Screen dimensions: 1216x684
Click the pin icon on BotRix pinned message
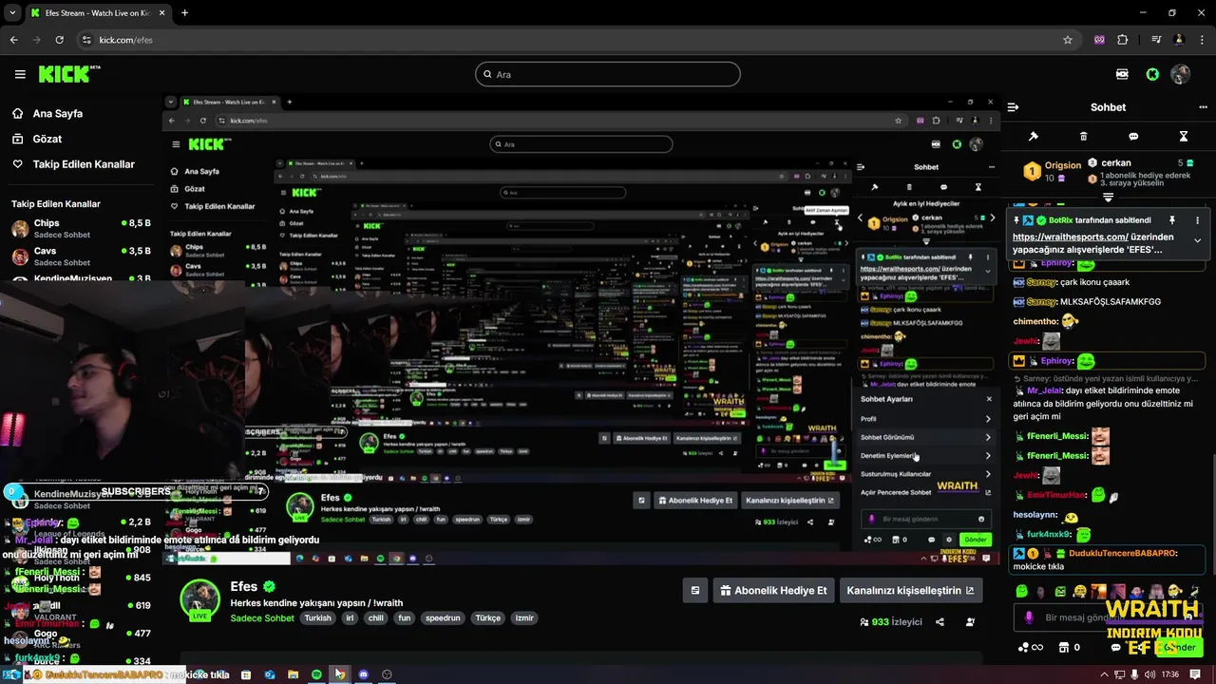1172,219
